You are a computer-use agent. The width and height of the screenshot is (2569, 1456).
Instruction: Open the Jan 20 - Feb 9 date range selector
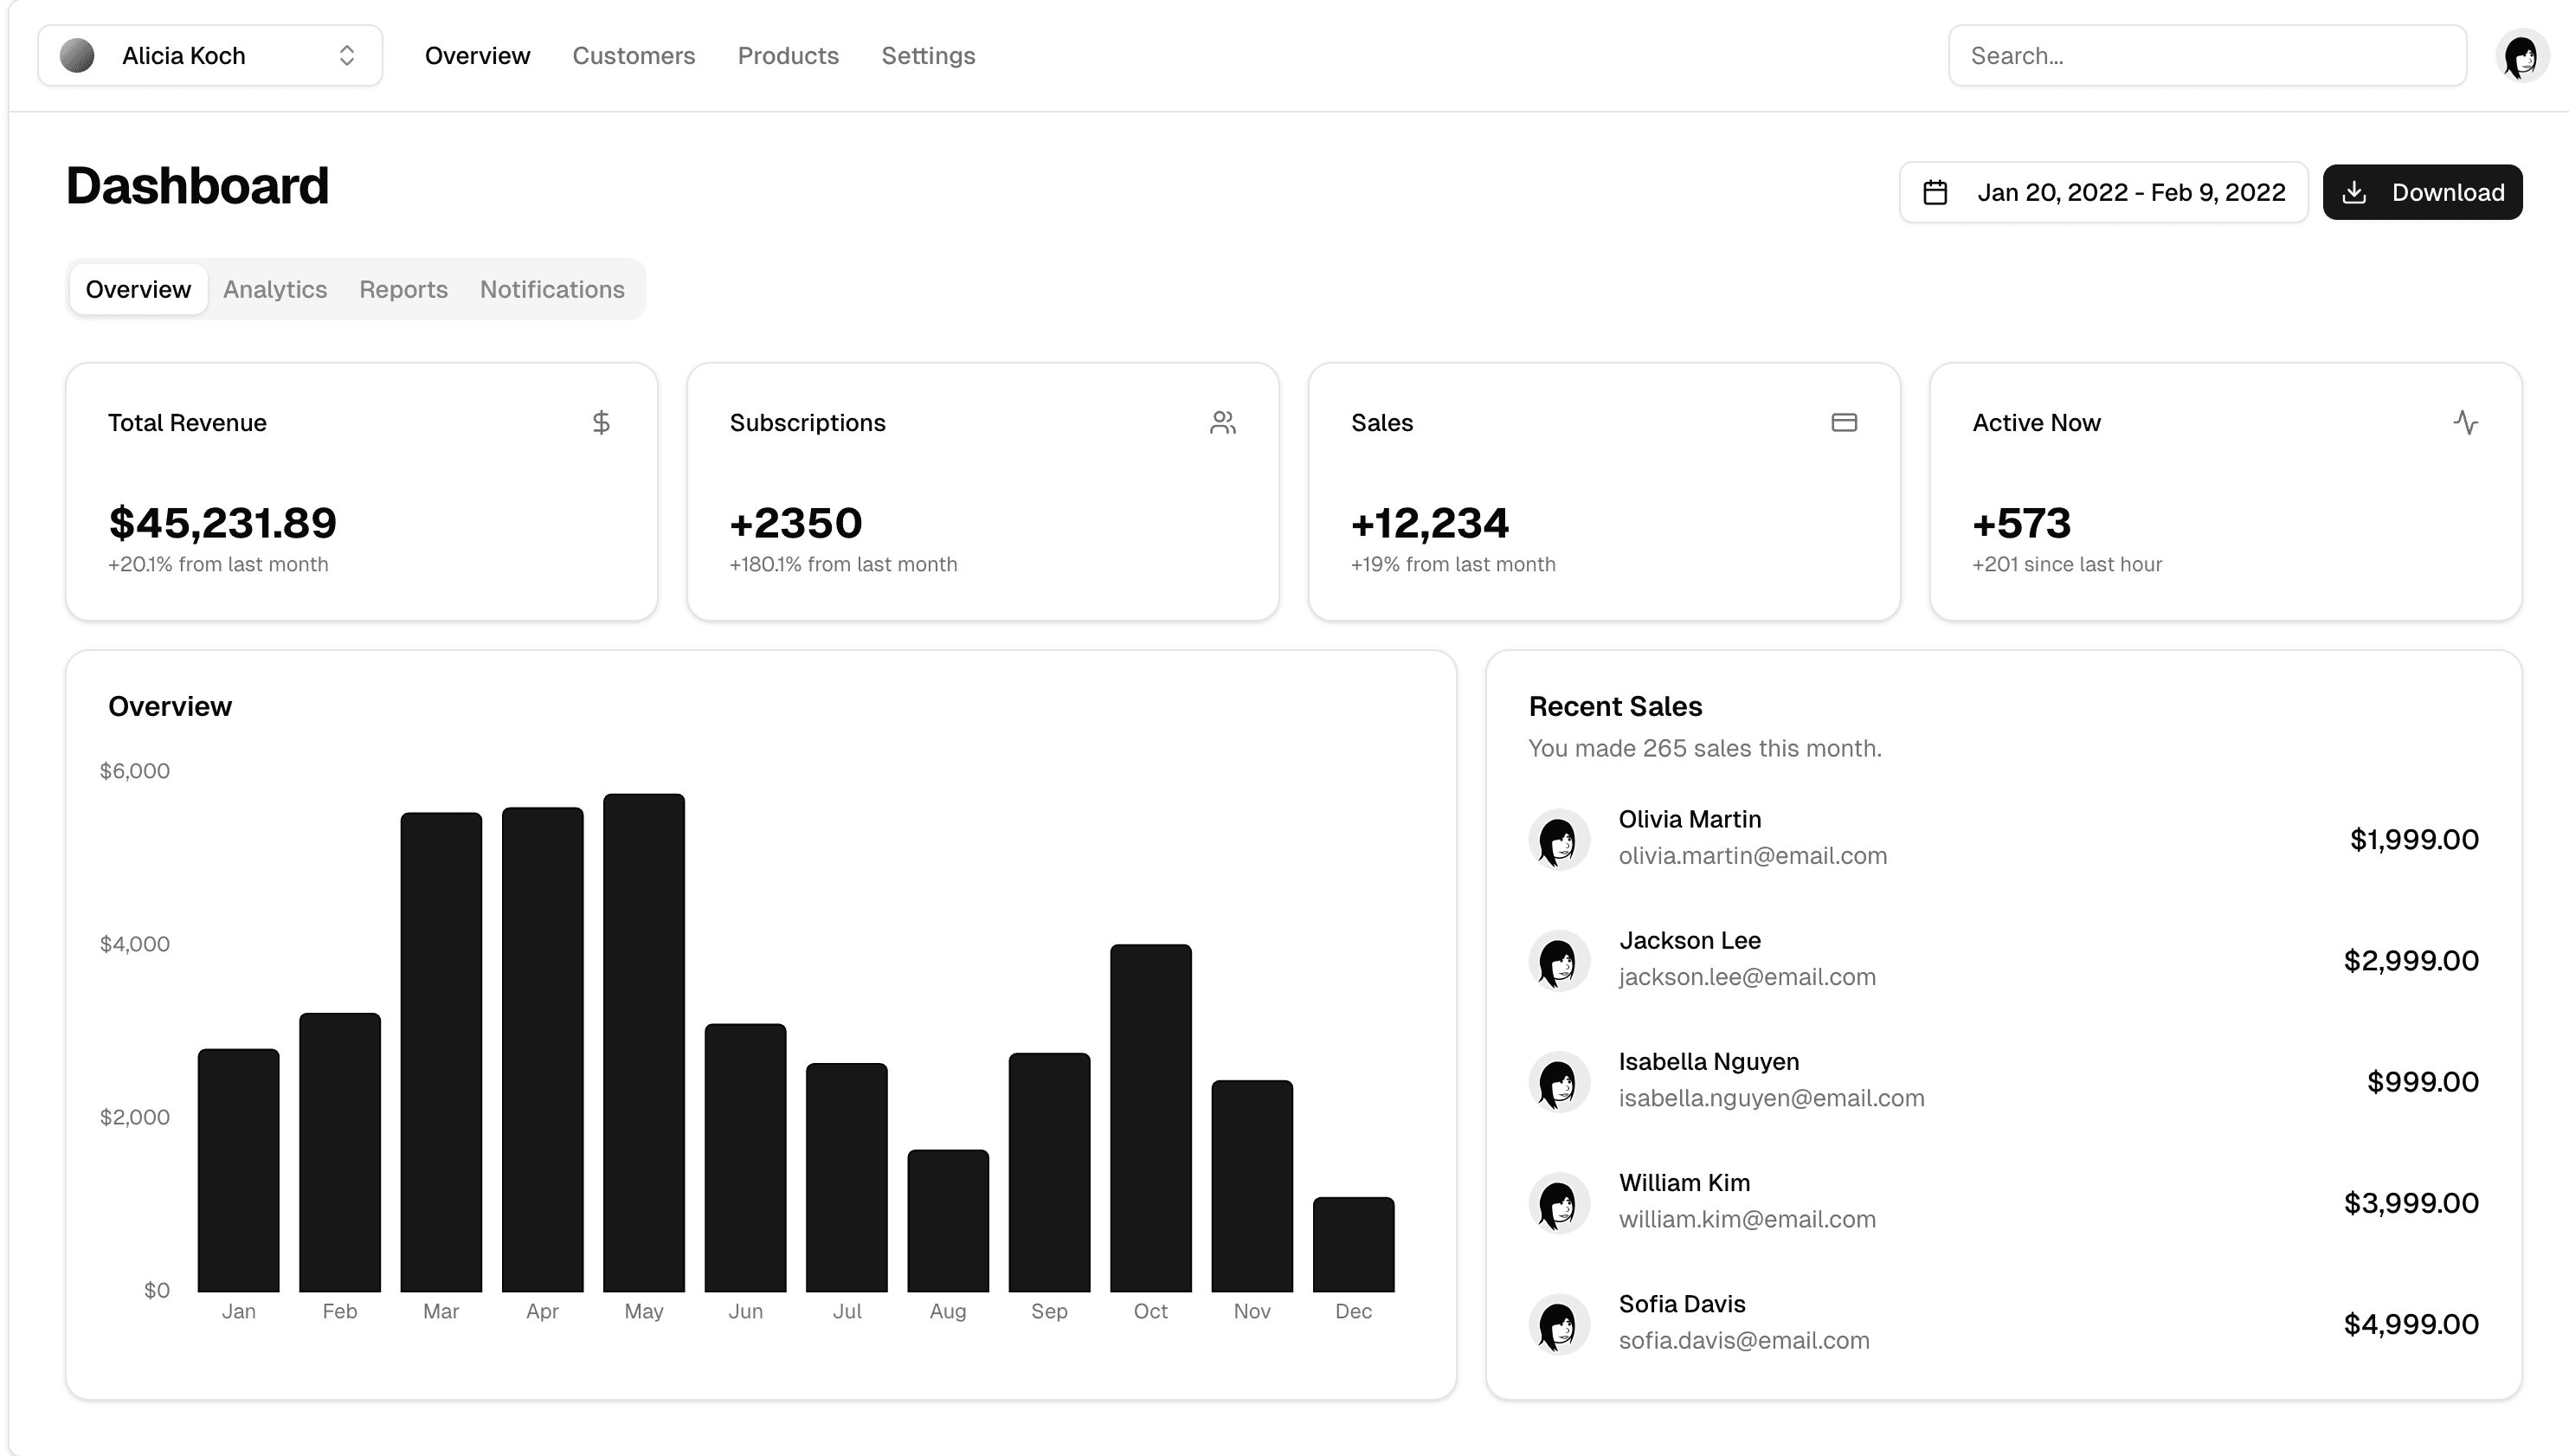click(x=2103, y=191)
